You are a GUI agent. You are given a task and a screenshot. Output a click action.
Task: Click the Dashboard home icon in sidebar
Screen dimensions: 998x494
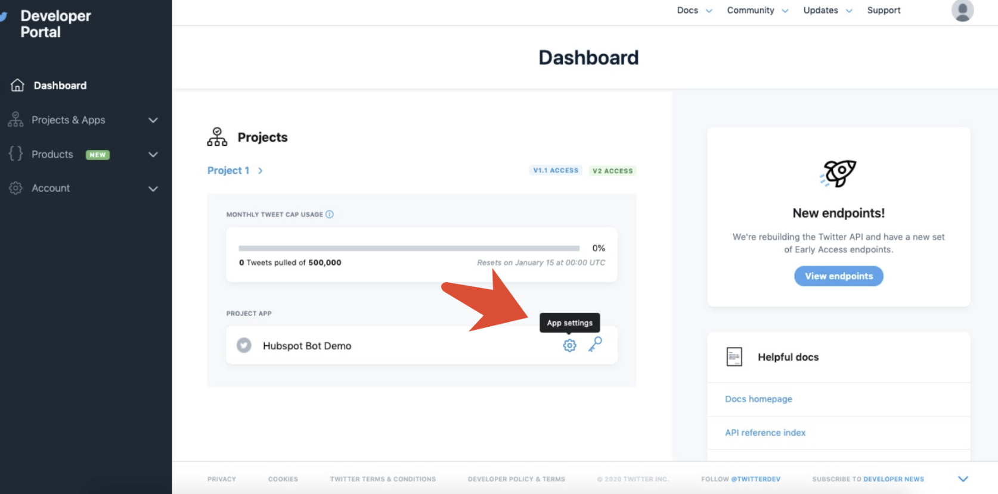[17, 85]
